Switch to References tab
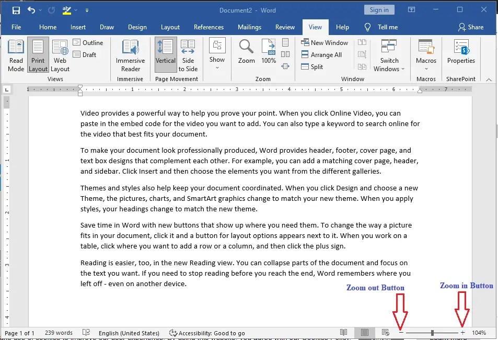 [209, 27]
